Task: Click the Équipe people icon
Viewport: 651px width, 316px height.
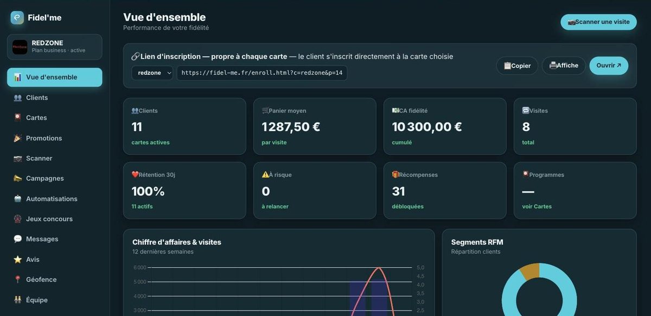Action: 18,300
